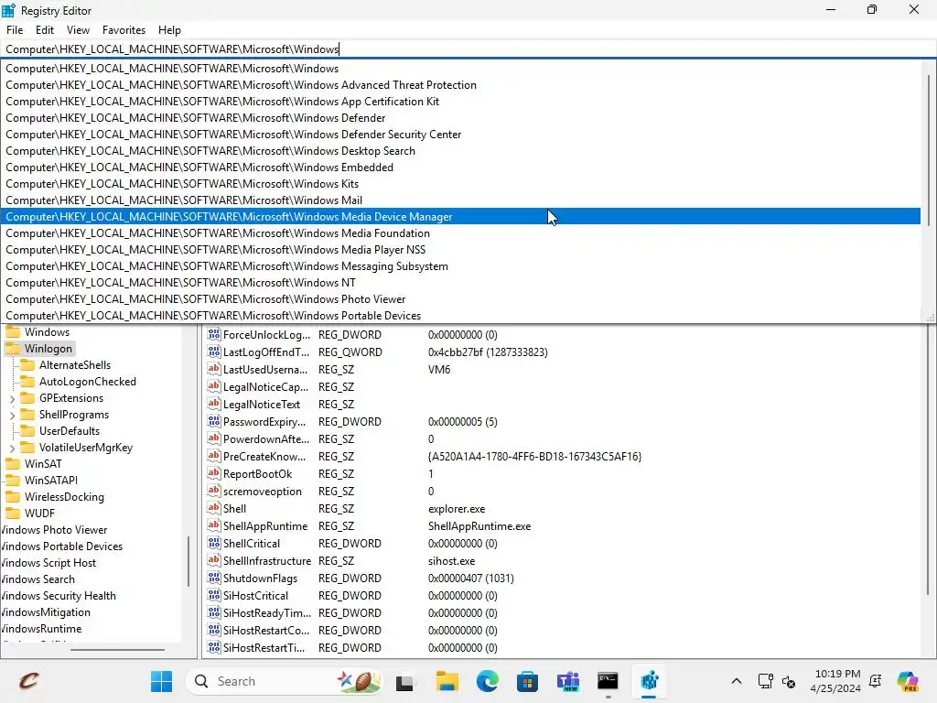
Task: Expand the VolatileUserMgrKey key
Action: [12, 448]
